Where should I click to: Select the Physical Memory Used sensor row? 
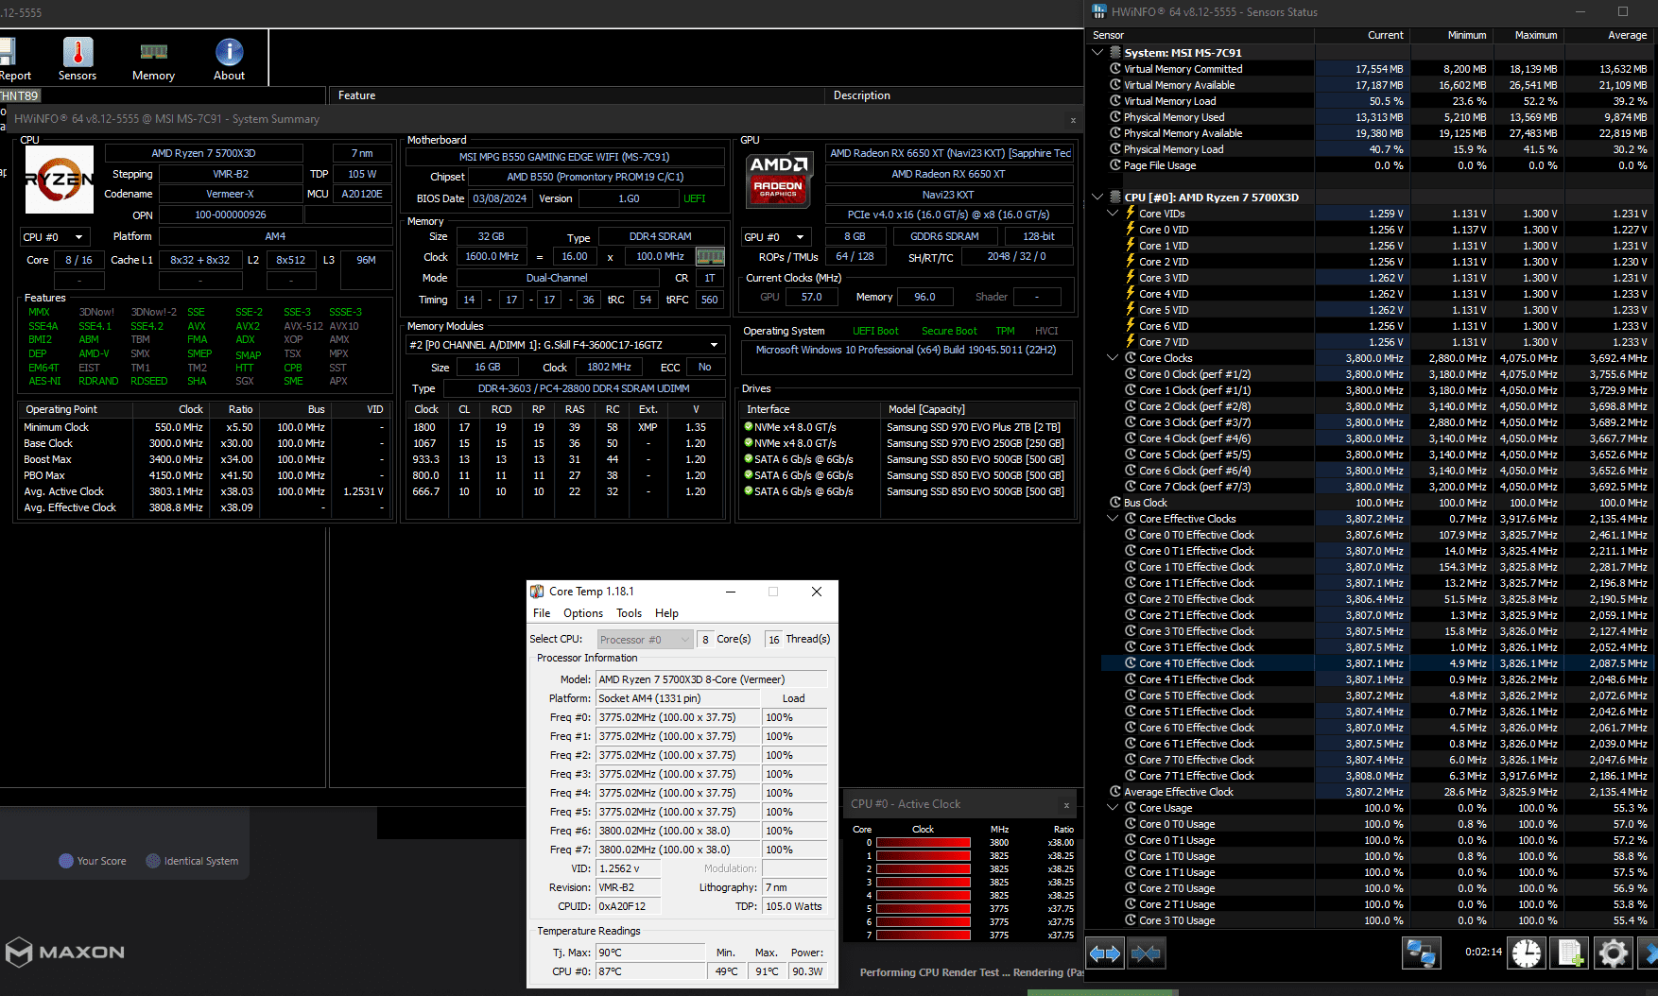click(1378, 117)
